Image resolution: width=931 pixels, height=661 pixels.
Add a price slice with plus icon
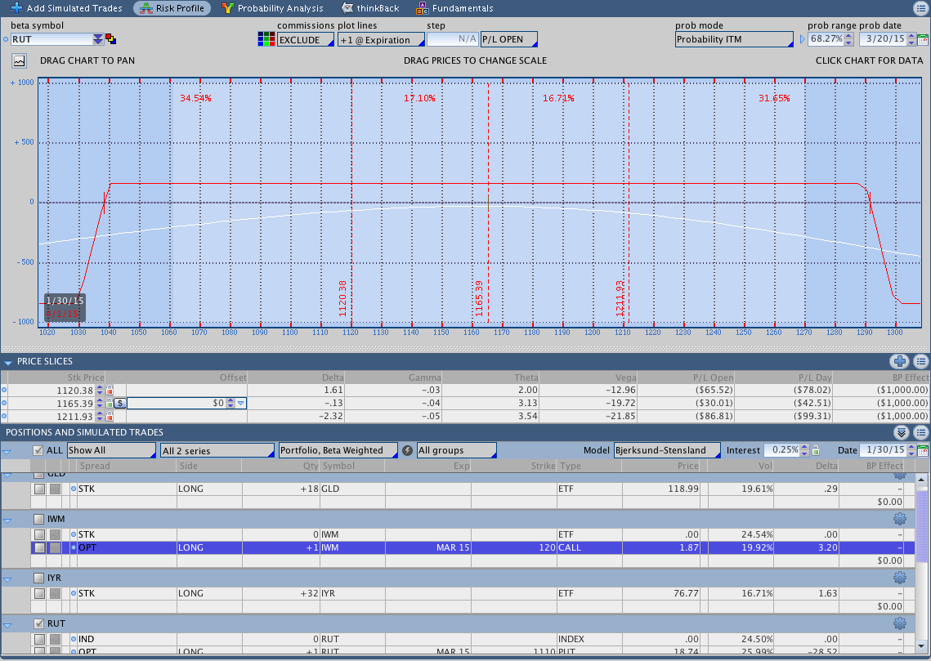coord(900,361)
